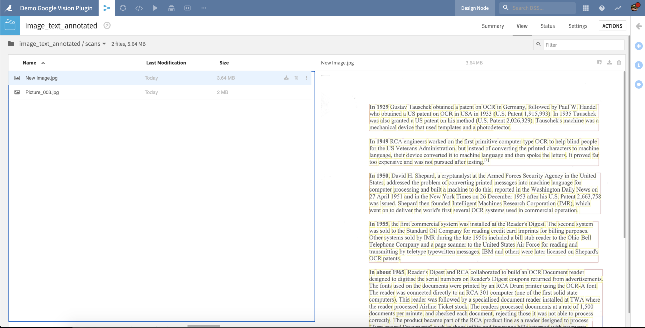The image size is (645, 328).
Task: Sort files by Name column
Action: click(30, 63)
